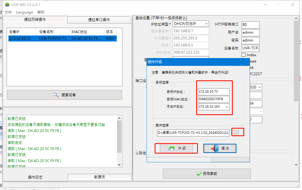
Task: Select device row 172.16.10.73 in list
Action: point(62,38)
